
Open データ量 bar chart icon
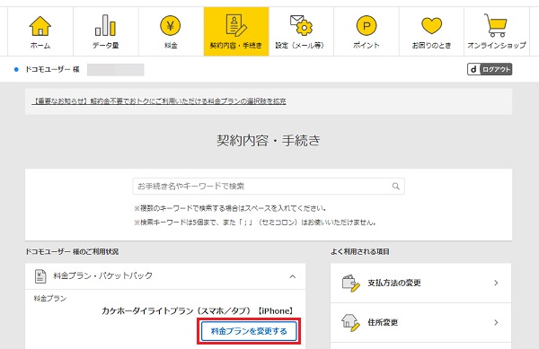point(105,25)
